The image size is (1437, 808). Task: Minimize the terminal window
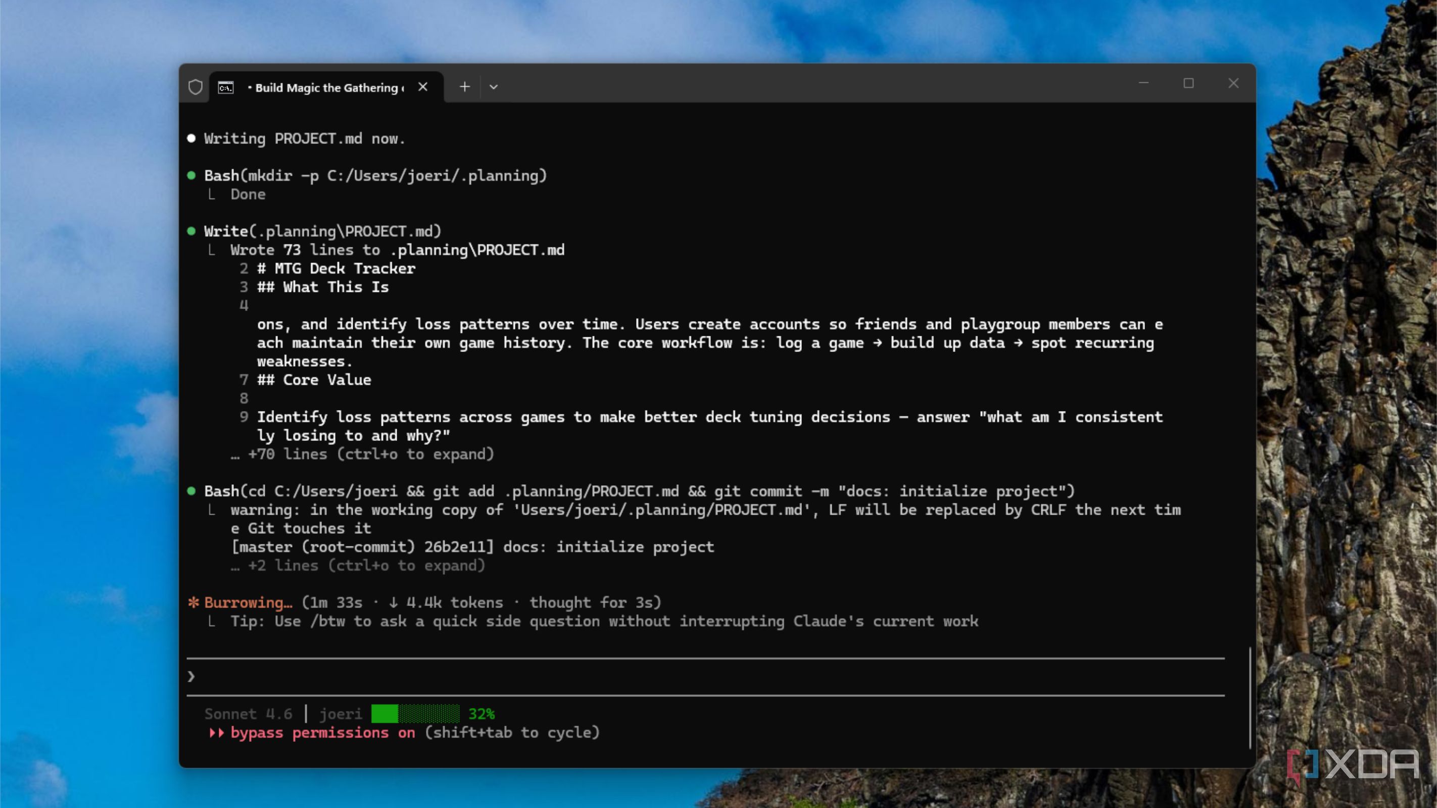coord(1143,84)
